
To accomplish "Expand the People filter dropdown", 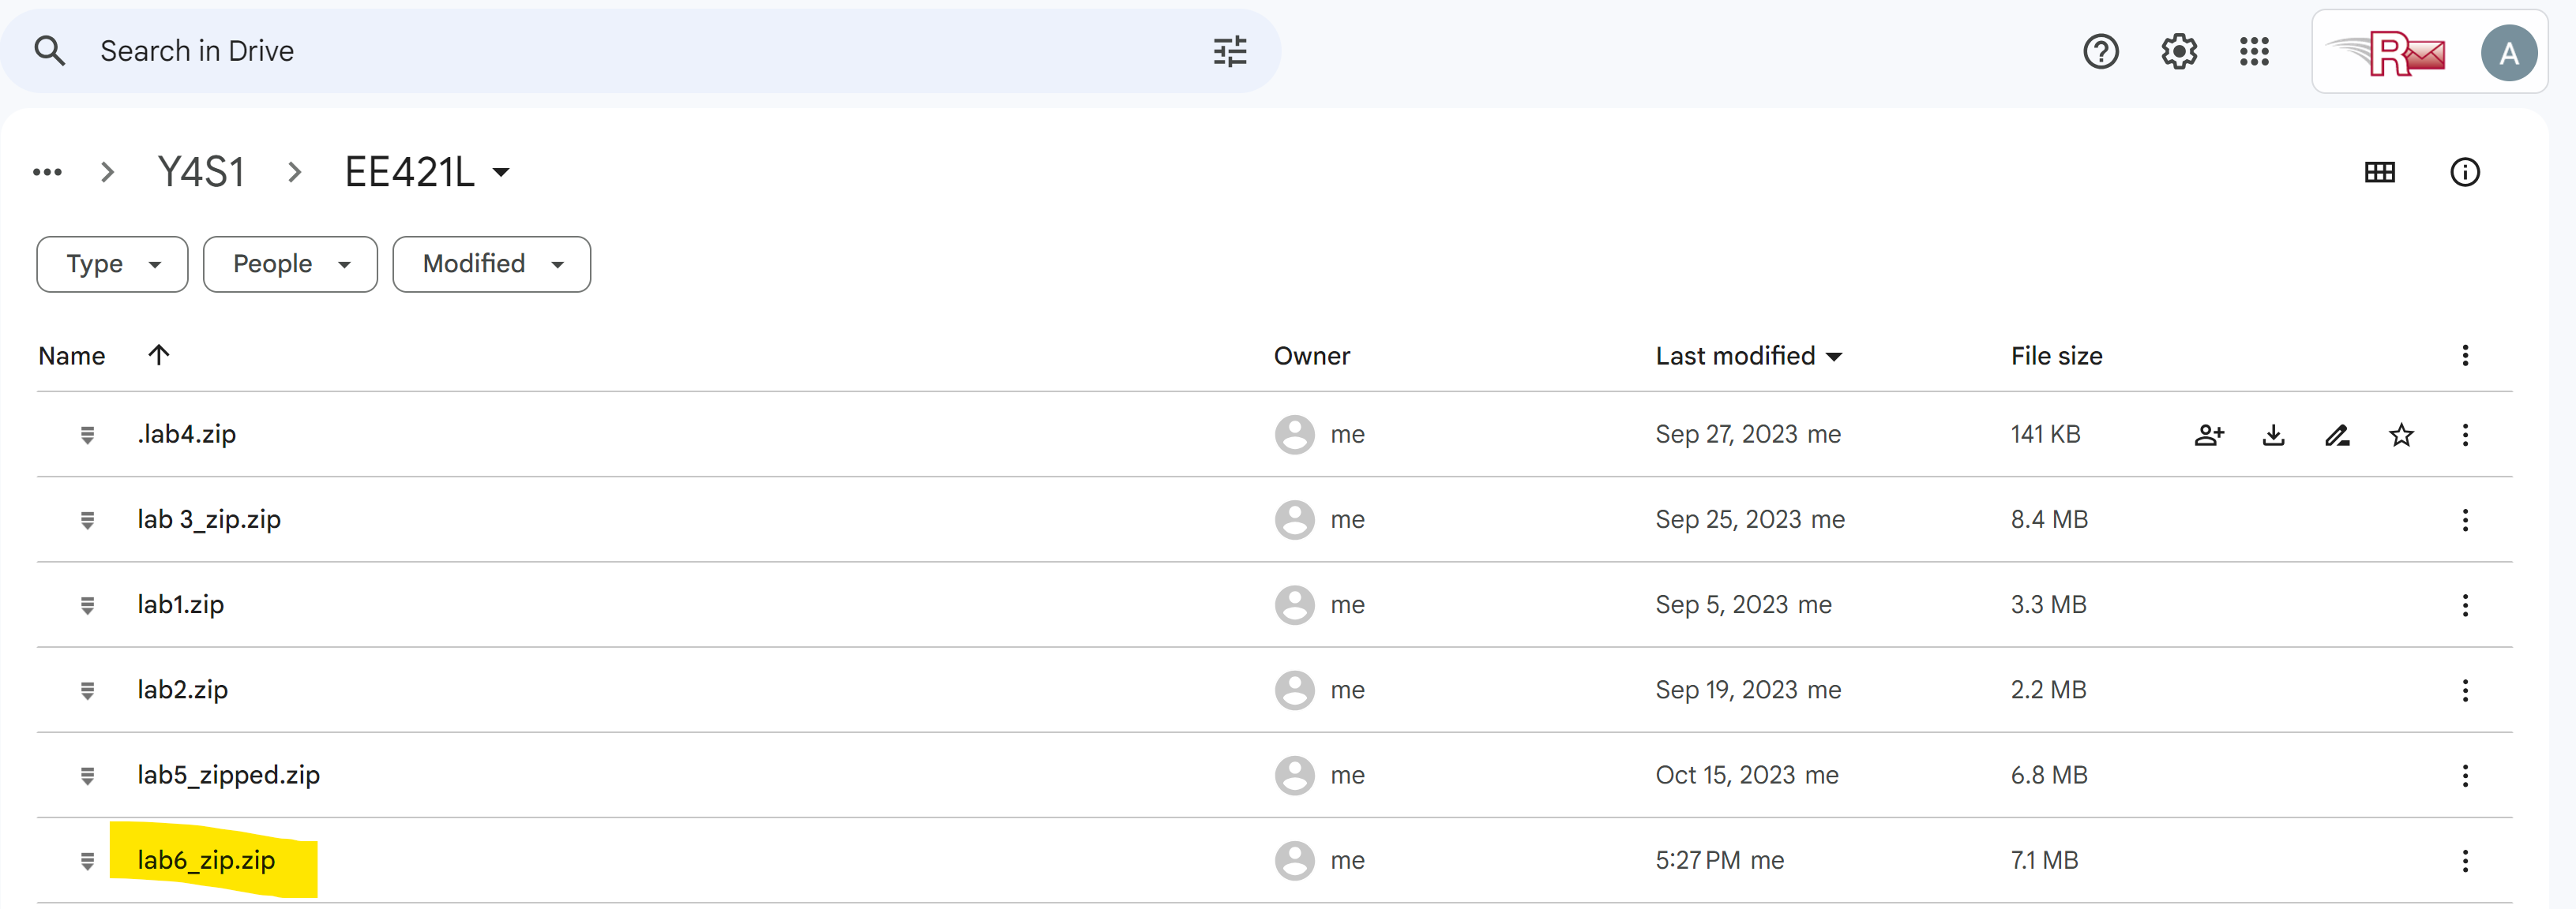I will click(290, 264).
